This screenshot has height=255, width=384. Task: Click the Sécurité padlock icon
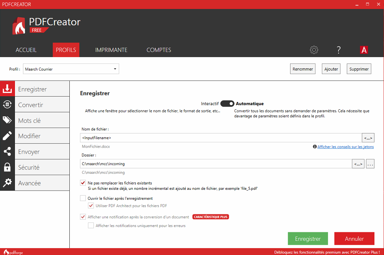(7, 167)
